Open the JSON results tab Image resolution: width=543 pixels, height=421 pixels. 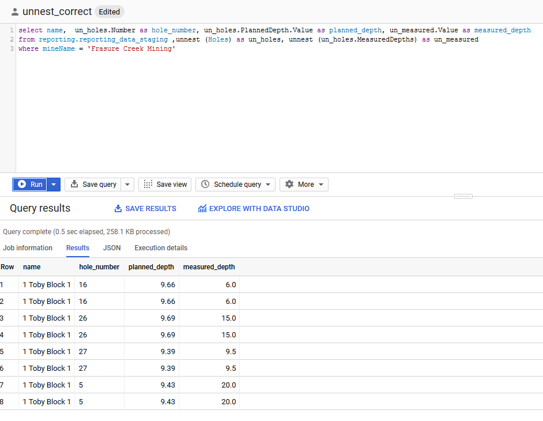pos(112,248)
